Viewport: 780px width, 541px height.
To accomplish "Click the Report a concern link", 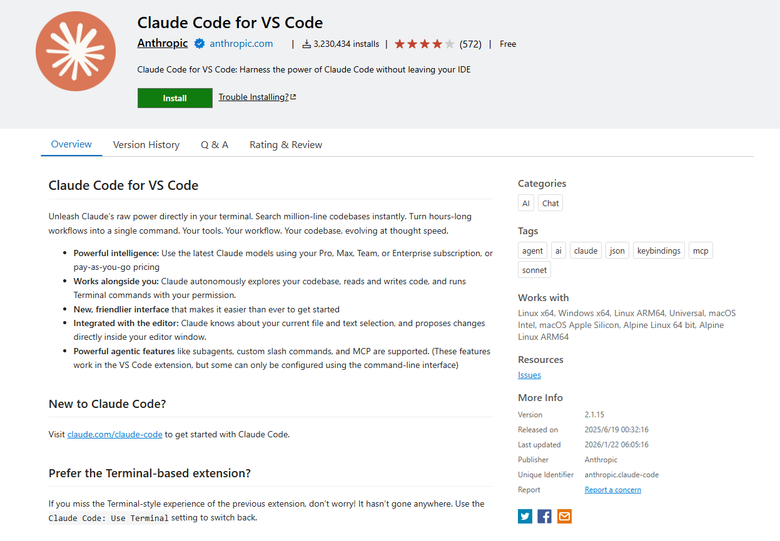I will pyautogui.click(x=612, y=490).
